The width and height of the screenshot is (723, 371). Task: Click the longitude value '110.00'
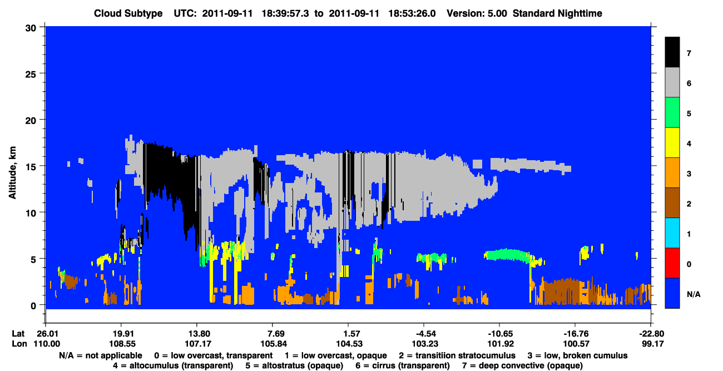click(x=48, y=344)
